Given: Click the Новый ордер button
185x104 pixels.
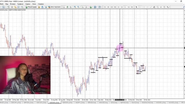Looking at the screenshot, I should pyautogui.click(x=31, y=7).
